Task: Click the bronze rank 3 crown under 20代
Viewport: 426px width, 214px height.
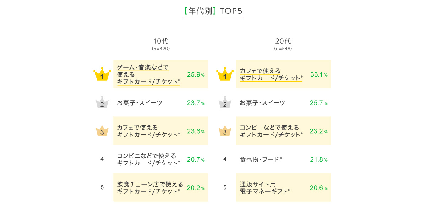Action: pos(225,131)
